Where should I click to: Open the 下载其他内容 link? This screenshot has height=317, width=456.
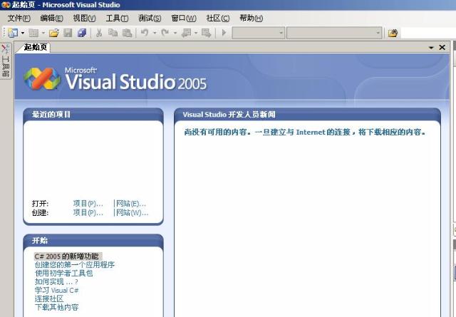click(57, 307)
